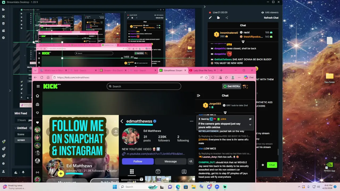Viewport: 340px width, 191px height.
Task: Collapse the Kick chat panel arrow icon
Action: tap(198, 95)
